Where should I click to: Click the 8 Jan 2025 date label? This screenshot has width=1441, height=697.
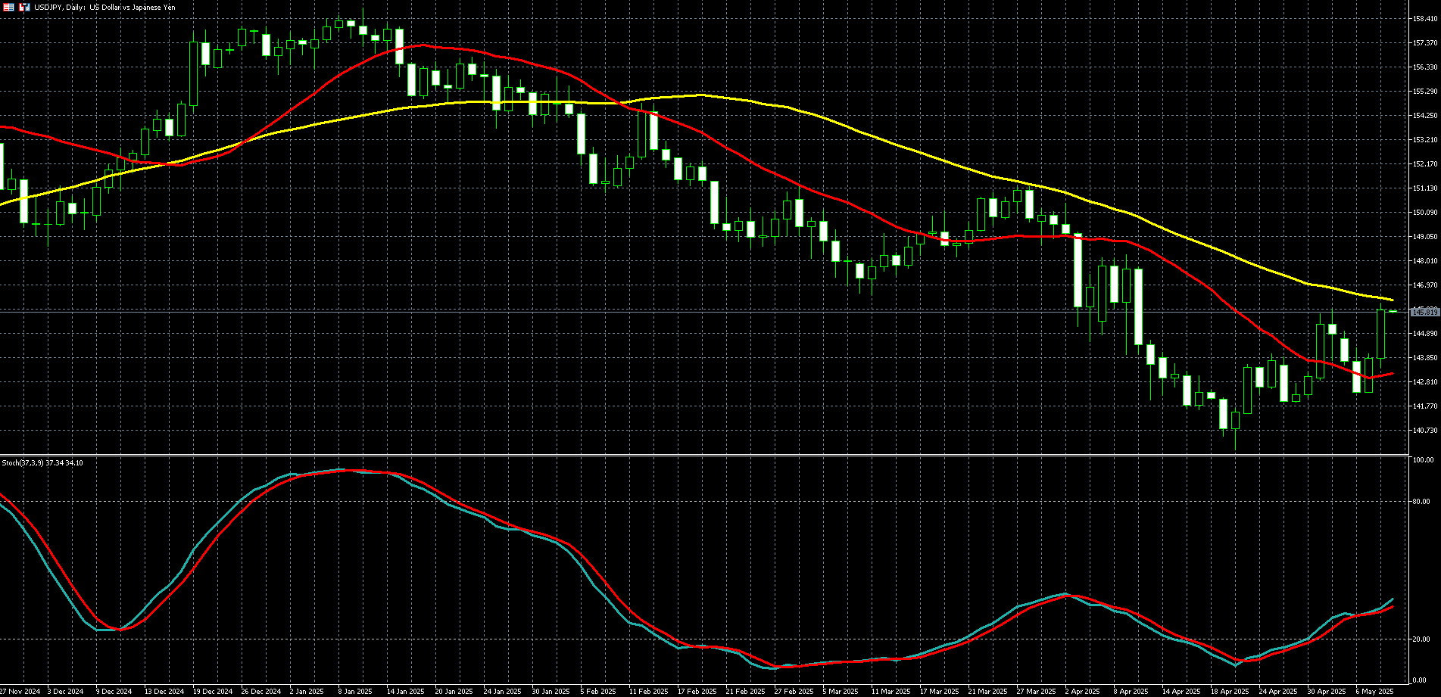(354, 691)
